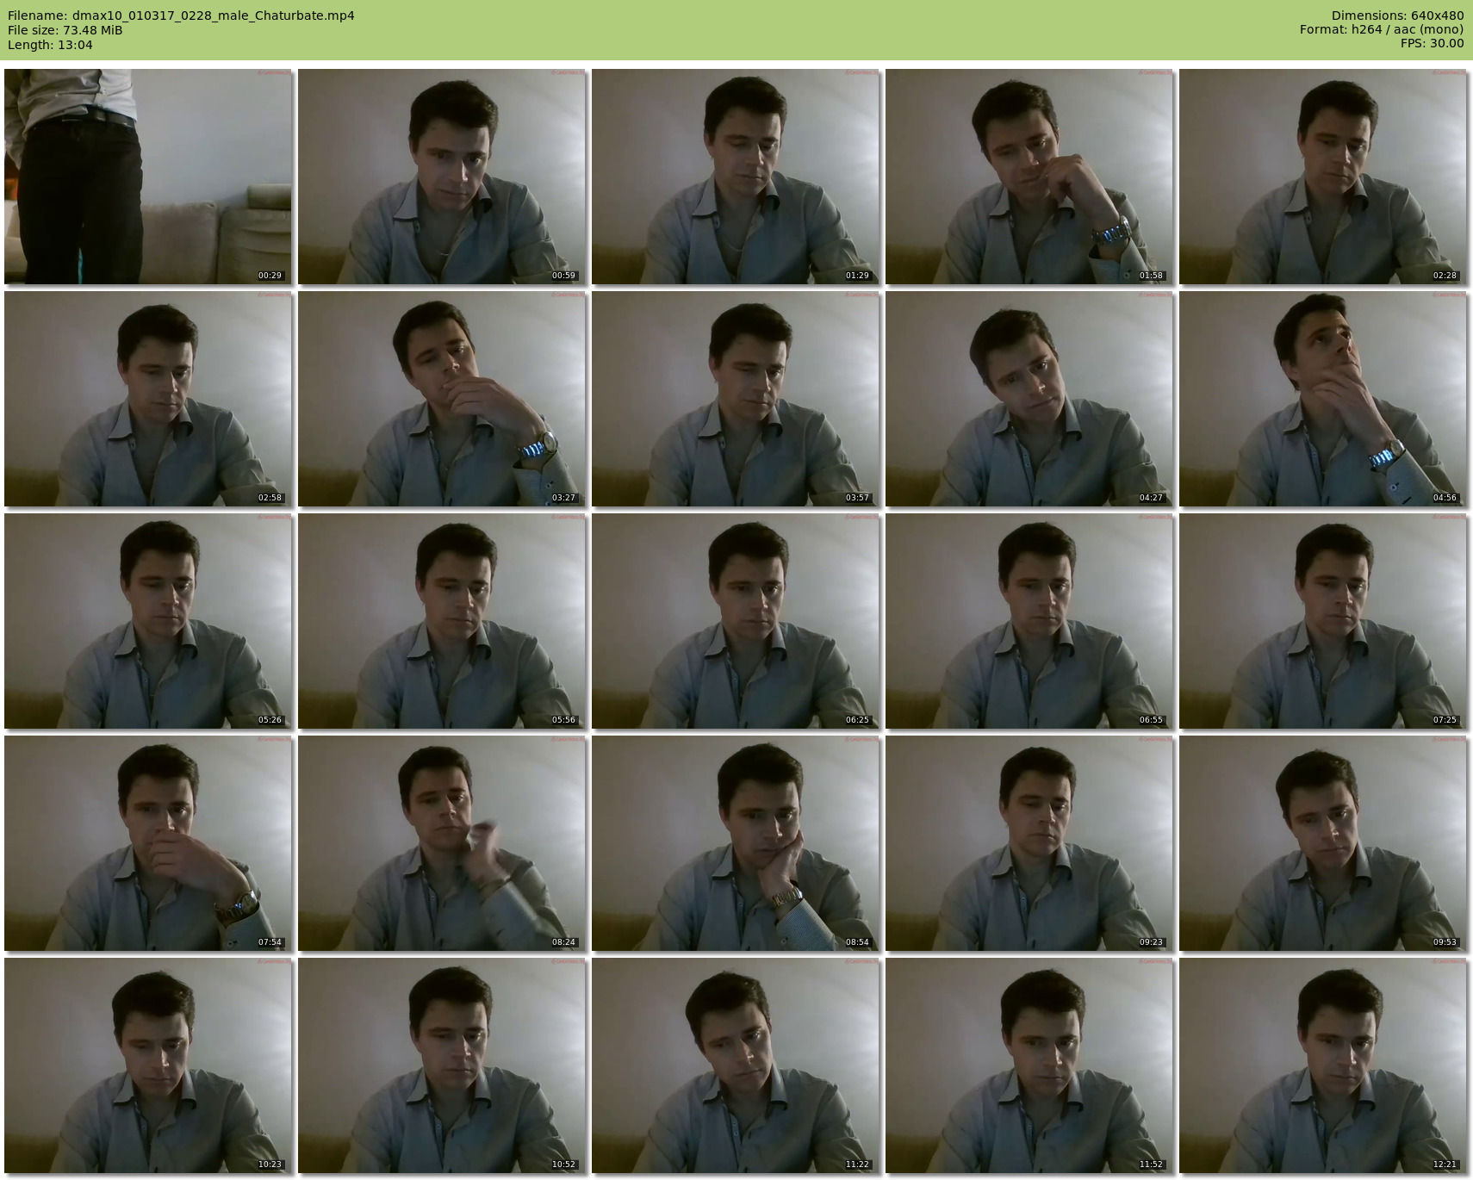Viewport: 1473px width, 1180px height.
Task: Click the 10:23 frame thumbnail
Action: tap(147, 1065)
